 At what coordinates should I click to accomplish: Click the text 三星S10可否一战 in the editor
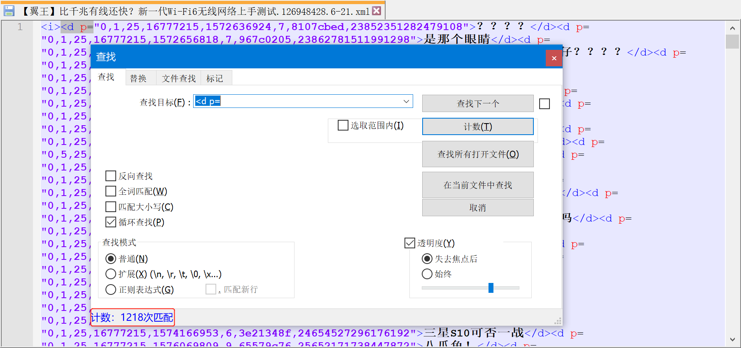[474, 333]
